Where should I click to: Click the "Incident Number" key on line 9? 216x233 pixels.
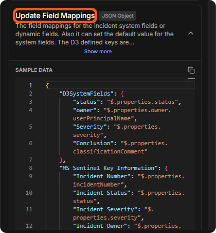[102, 176]
